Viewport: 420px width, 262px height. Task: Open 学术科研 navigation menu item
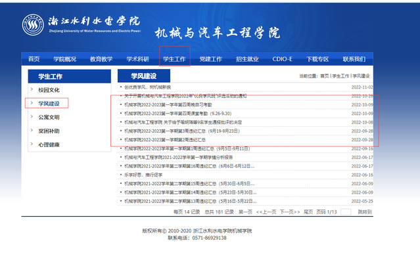click(137, 59)
